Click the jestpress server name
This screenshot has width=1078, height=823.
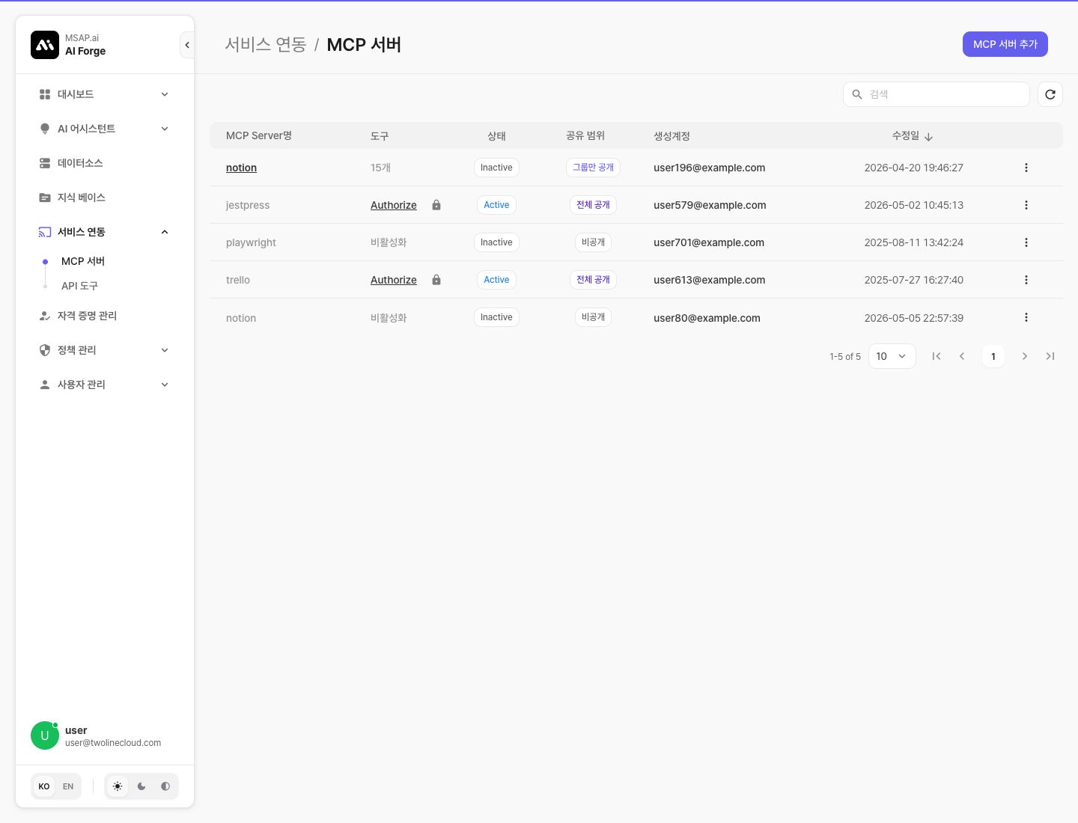click(248, 205)
